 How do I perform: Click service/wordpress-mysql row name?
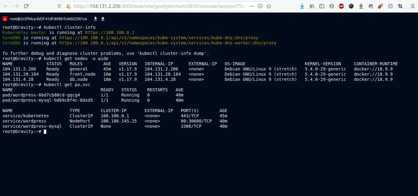pyautogui.click(x=32, y=126)
